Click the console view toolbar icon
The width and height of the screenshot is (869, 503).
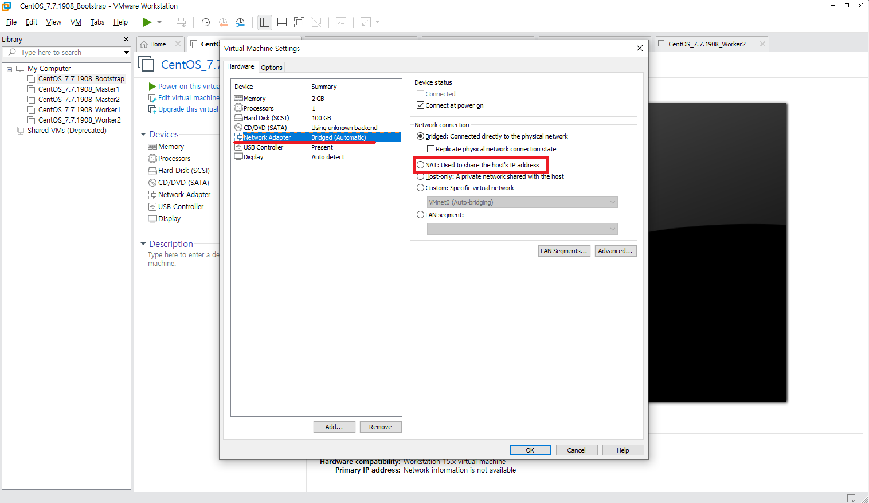[341, 22]
